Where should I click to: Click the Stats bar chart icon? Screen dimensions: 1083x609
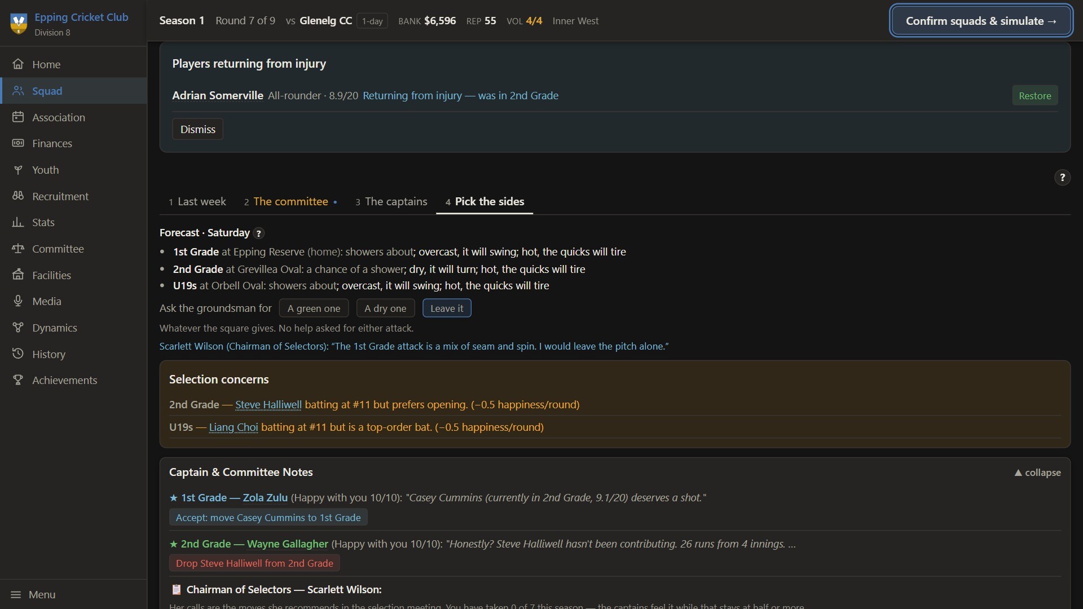pos(18,222)
